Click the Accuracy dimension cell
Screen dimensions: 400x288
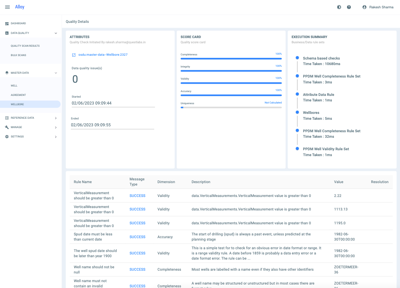tap(165, 237)
